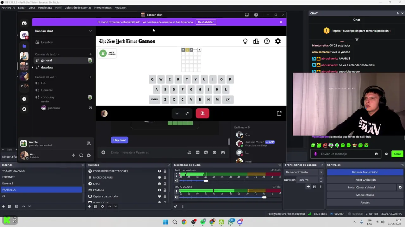Open Discord discover servers compass
Screen dimensions: 405x227
tap(24, 109)
